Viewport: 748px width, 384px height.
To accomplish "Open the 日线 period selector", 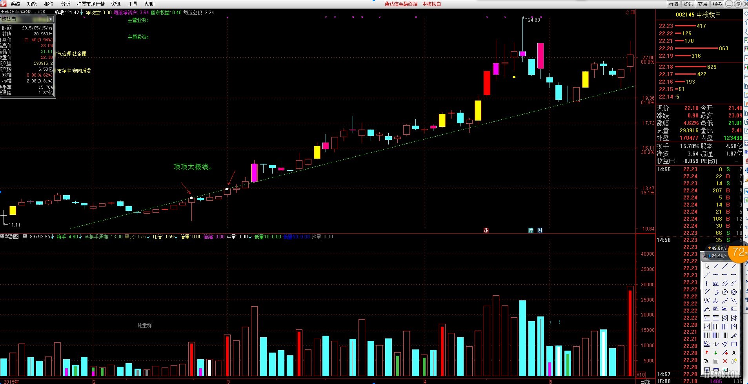I will point(645,381).
